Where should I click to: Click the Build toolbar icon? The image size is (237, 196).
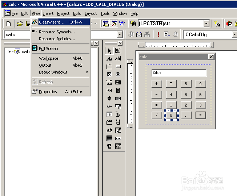pos(139,34)
